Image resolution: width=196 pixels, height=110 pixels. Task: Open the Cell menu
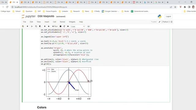(55, 22)
